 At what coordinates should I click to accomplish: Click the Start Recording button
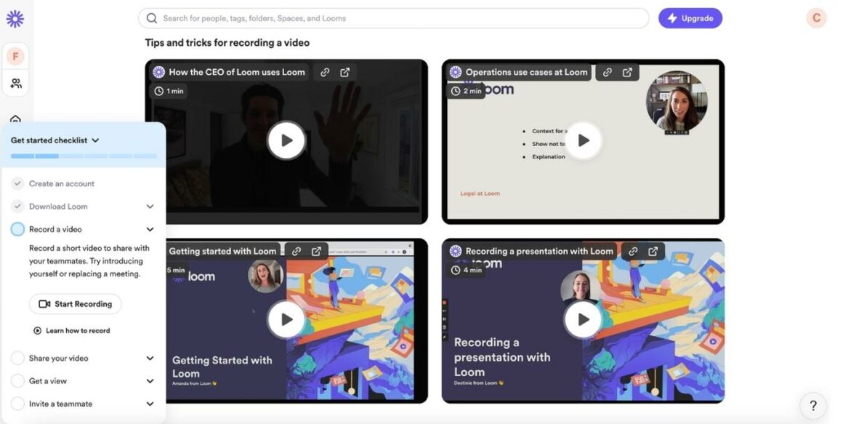(x=76, y=304)
